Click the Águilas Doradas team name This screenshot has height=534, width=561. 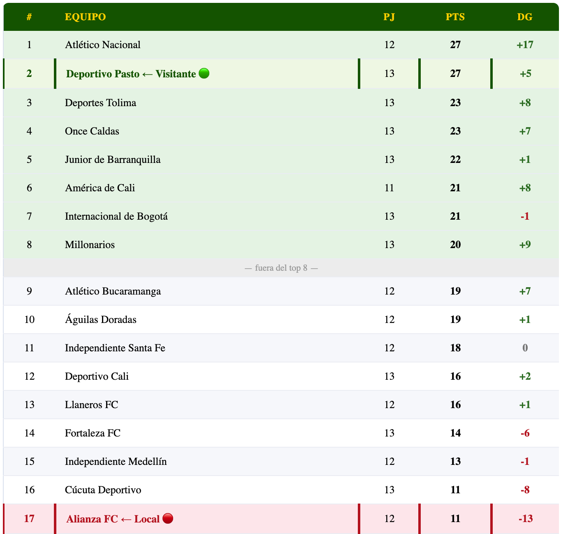[x=100, y=320]
